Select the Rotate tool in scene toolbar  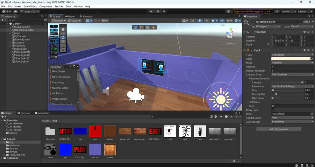pyautogui.click(x=63, y=37)
